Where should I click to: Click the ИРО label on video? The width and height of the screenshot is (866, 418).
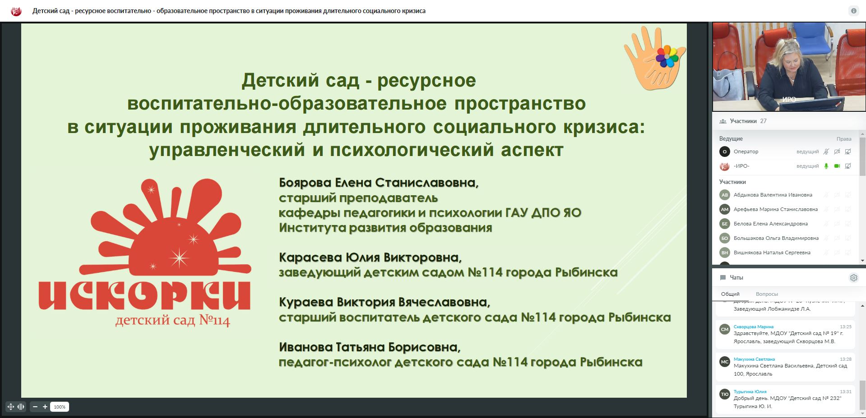point(789,100)
